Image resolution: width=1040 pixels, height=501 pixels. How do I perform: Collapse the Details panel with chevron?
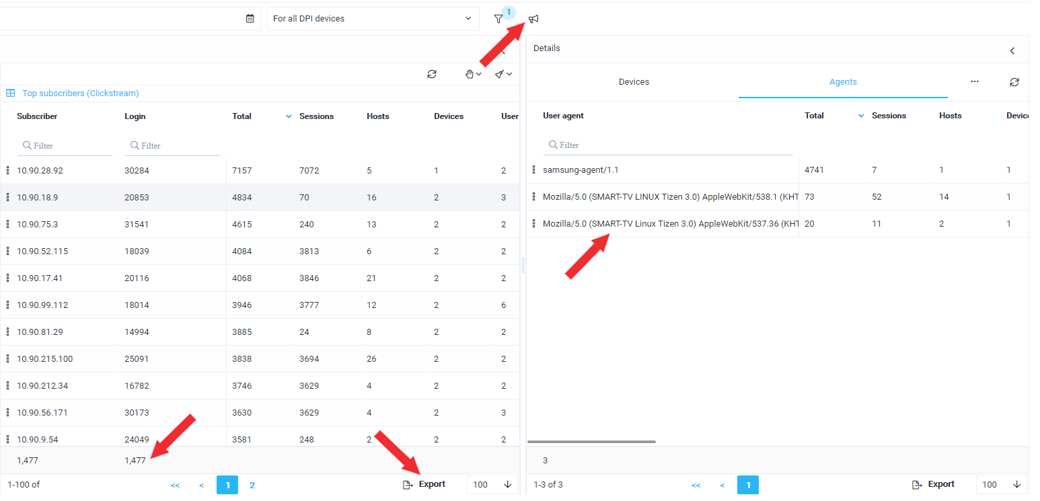point(1012,50)
